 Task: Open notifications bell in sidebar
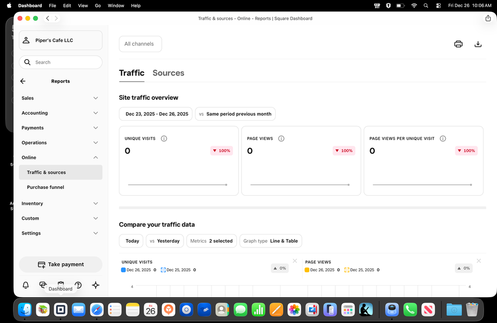pos(26,285)
